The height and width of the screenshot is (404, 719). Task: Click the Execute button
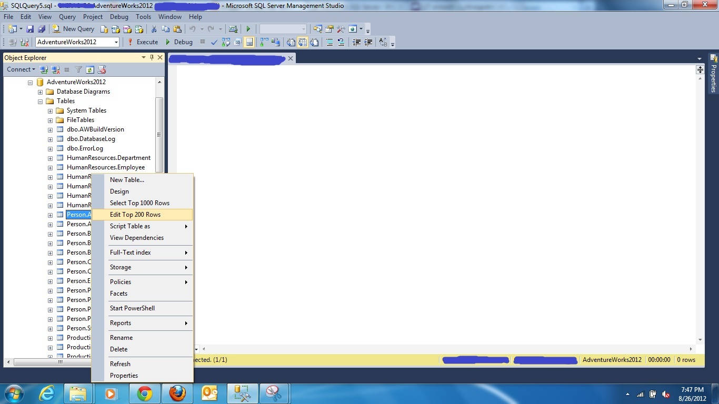pos(143,42)
